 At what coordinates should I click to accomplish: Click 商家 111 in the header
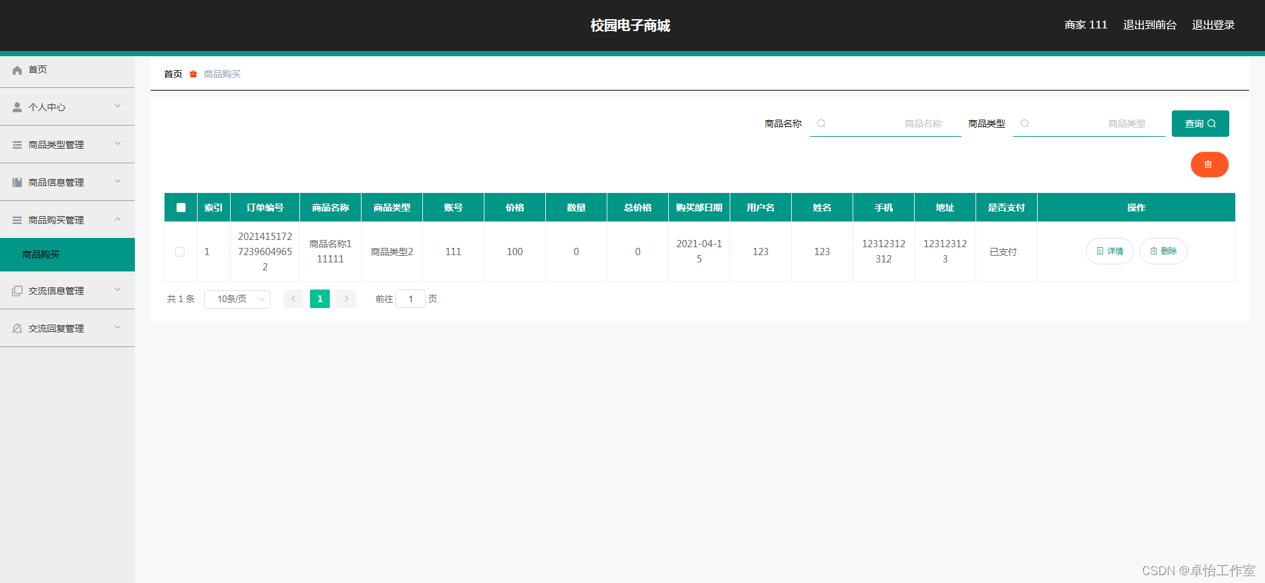[1086, 25]
